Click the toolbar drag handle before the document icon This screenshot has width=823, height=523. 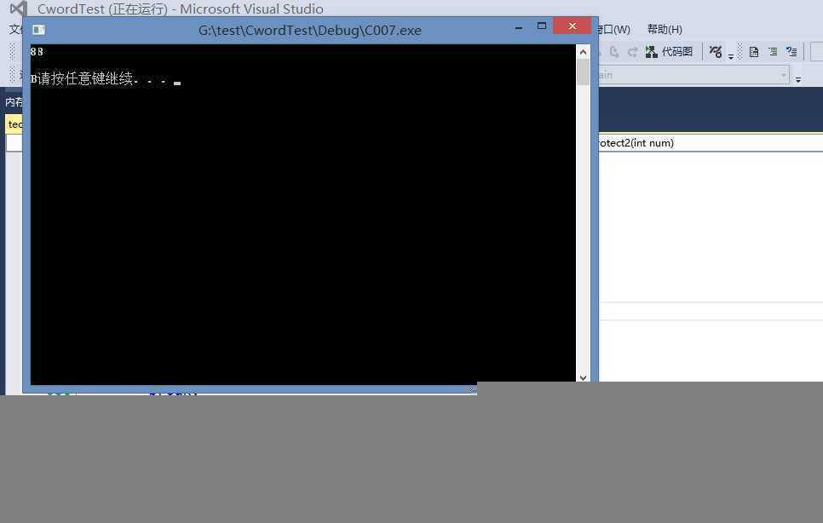pyautogui.click(x=740, y=51)
